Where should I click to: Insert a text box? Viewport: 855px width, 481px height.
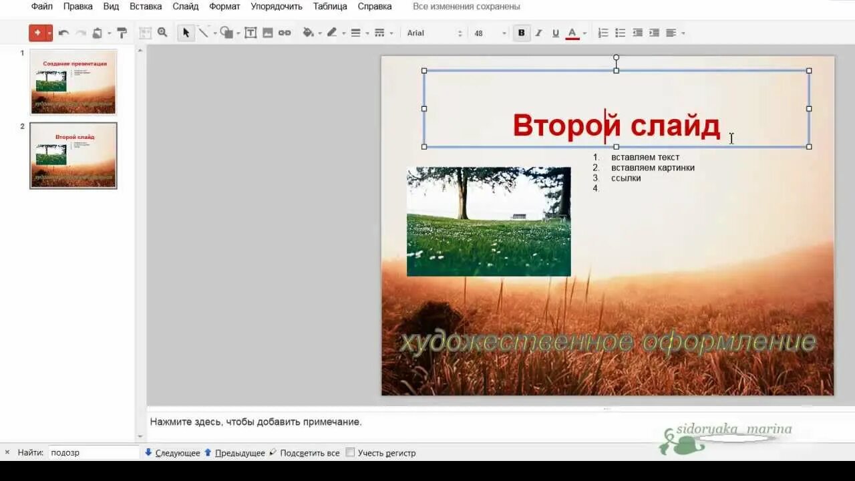pyautogui.click(x=250, y=33)
